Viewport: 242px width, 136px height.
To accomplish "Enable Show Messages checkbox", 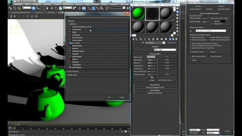I will tap(209, 56).
